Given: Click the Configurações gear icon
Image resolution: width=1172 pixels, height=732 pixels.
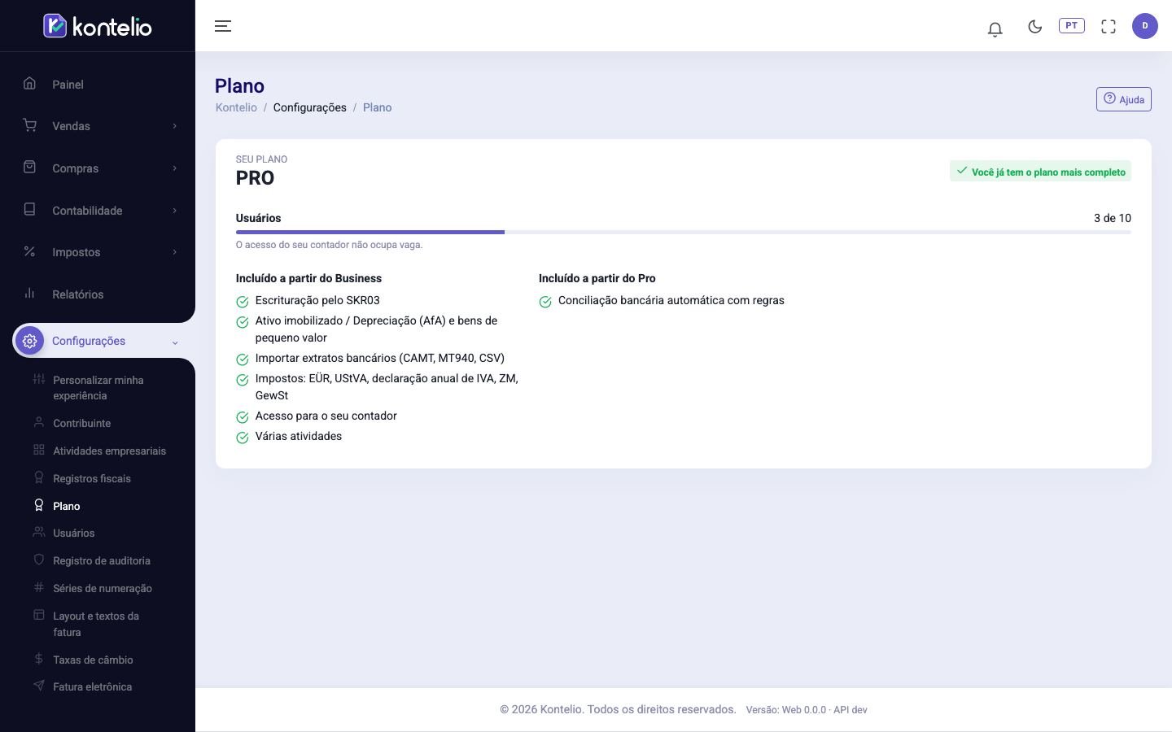Looking at the screenshot, I should 30,341.
